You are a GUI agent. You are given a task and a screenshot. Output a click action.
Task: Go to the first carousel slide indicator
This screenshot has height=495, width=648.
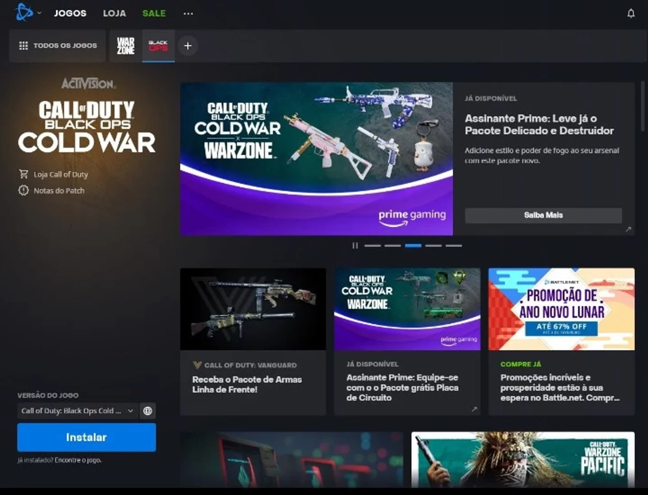[373, 245]
